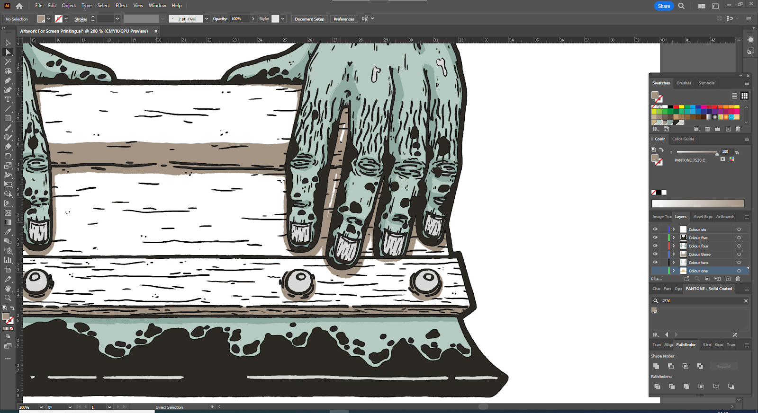Switch to the Artboards tab
Viewport: 758px width, 413px height.
tap(725, 217)
